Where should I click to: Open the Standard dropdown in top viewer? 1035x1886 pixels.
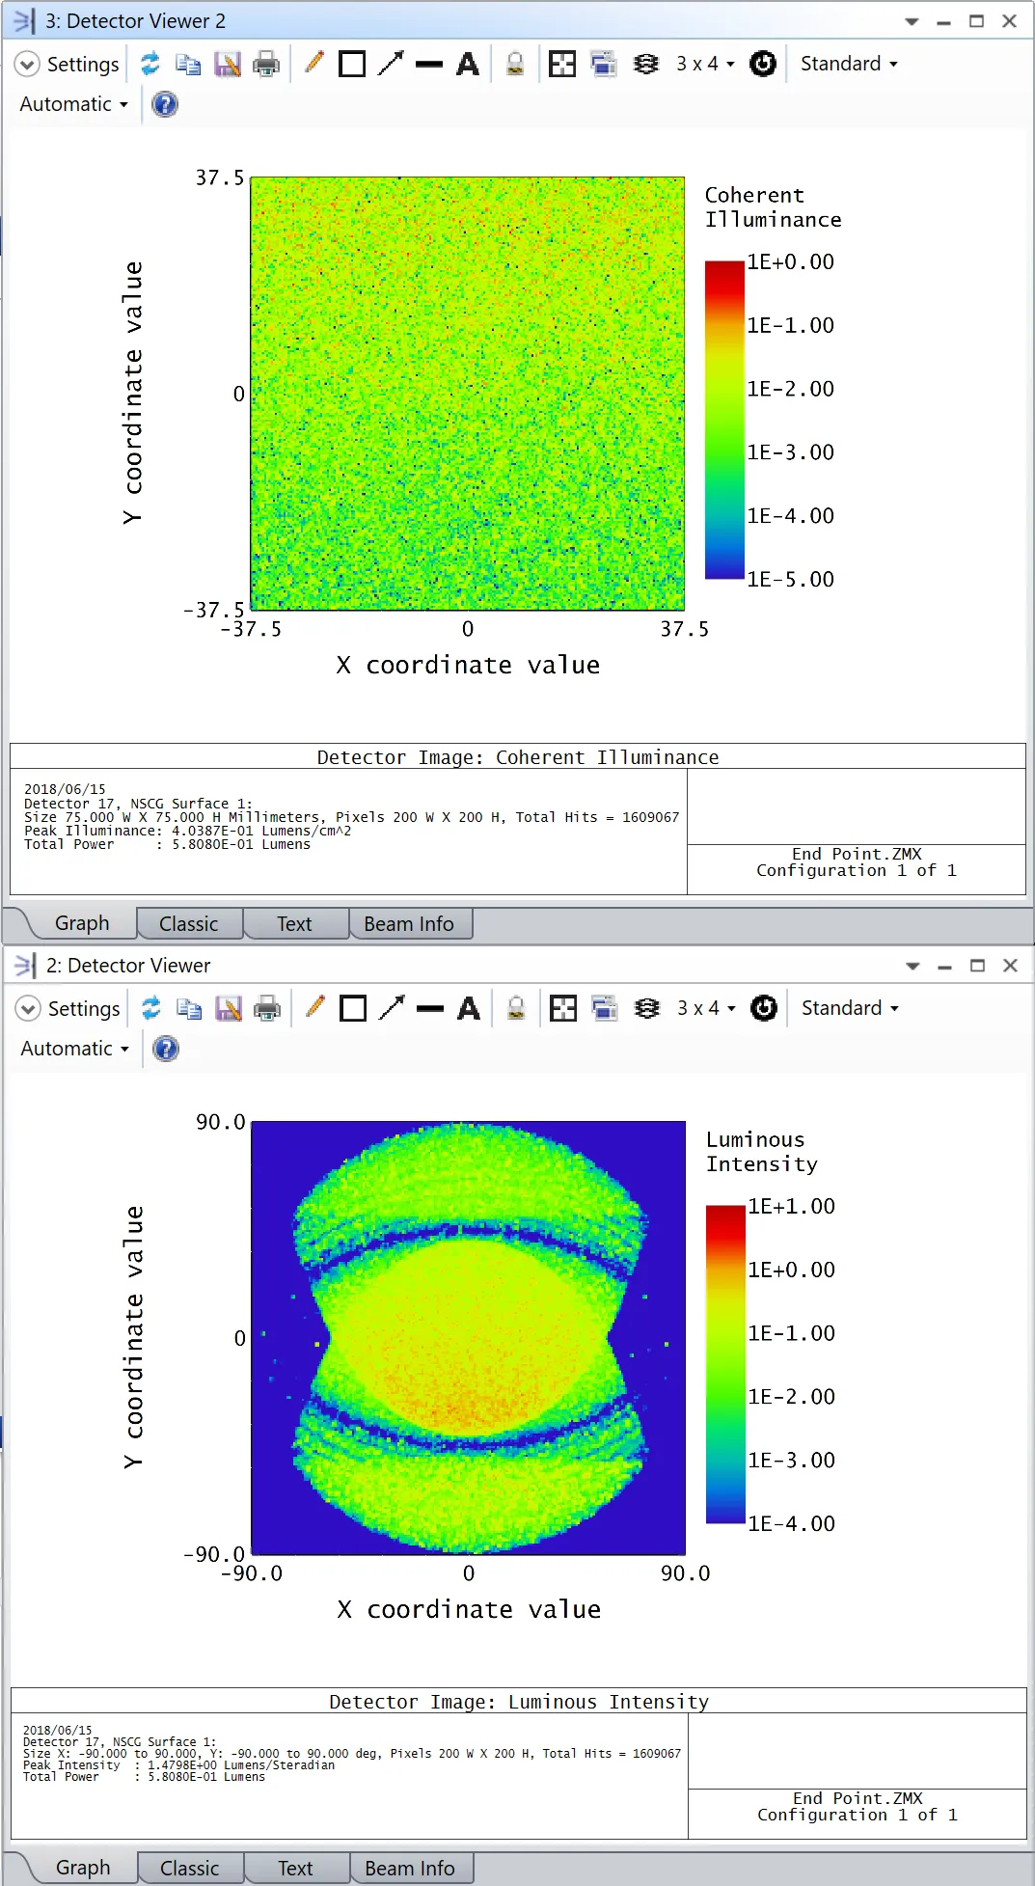(x=848, y=64)
